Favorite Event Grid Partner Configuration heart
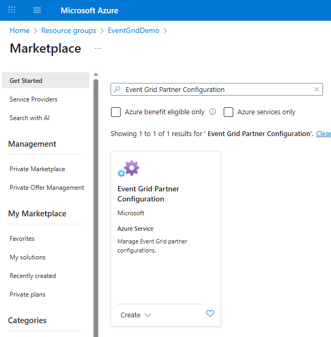 point(210,314)
